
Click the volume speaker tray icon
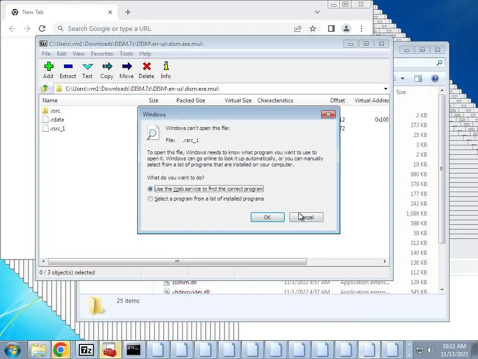pyautogui.click(x=430, y=350)
